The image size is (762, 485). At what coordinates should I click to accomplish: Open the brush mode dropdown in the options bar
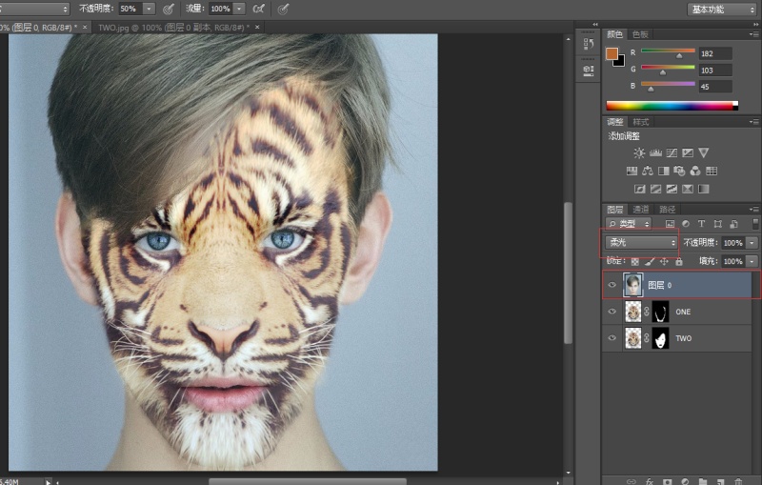(34, 9)
